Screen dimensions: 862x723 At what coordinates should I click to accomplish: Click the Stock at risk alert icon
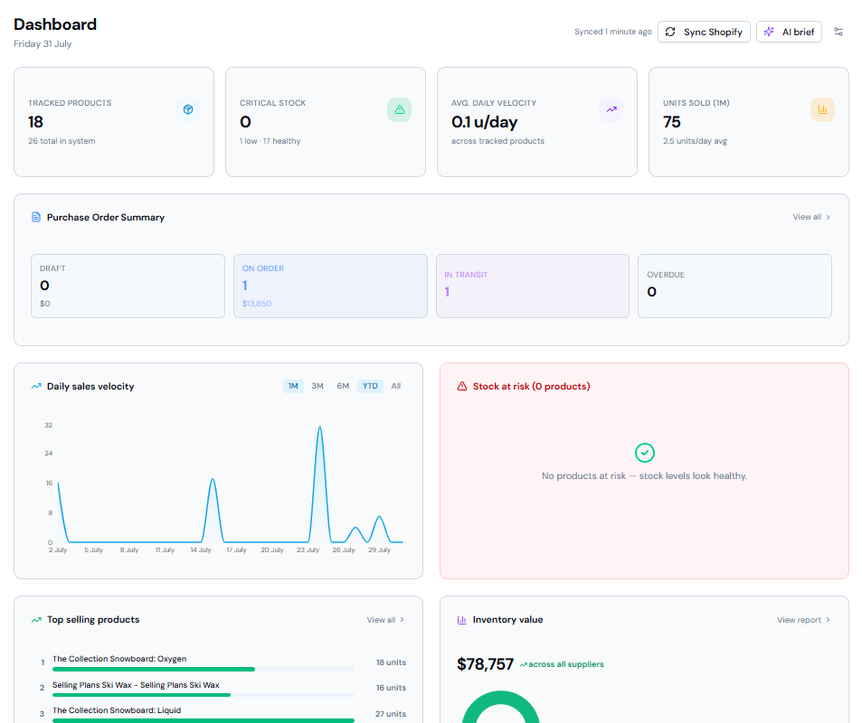tap(462, 386)
